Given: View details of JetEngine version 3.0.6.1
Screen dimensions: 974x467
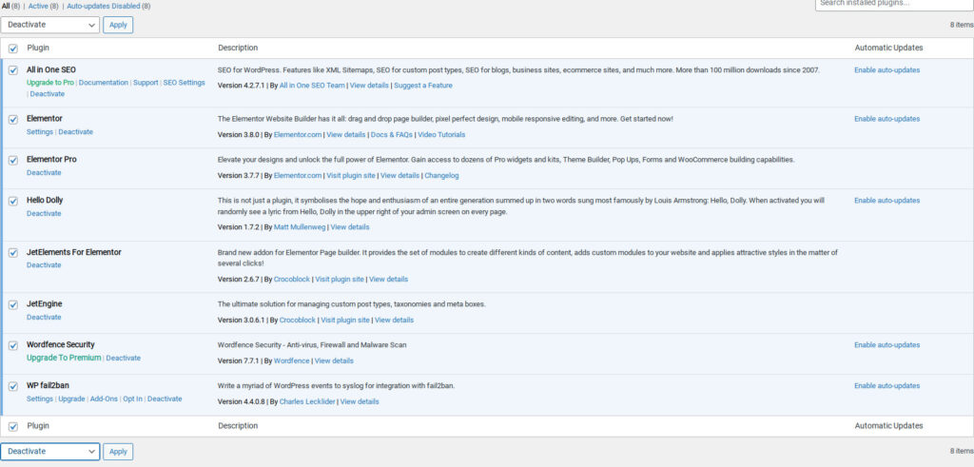Looking at the screenshot, I should pos(394,321).
